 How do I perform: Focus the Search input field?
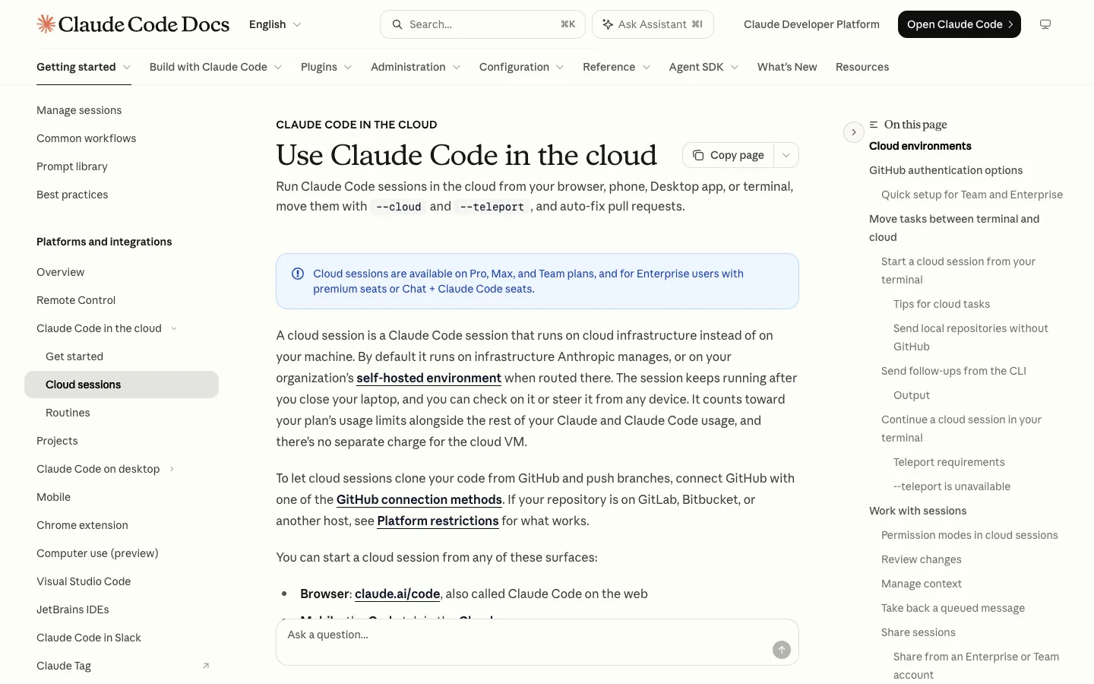pyautogui.click(x=482, y=24)
